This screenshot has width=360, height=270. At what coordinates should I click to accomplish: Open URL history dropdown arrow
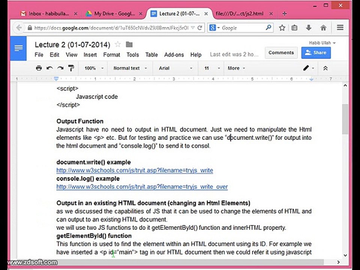click(193, 28)
